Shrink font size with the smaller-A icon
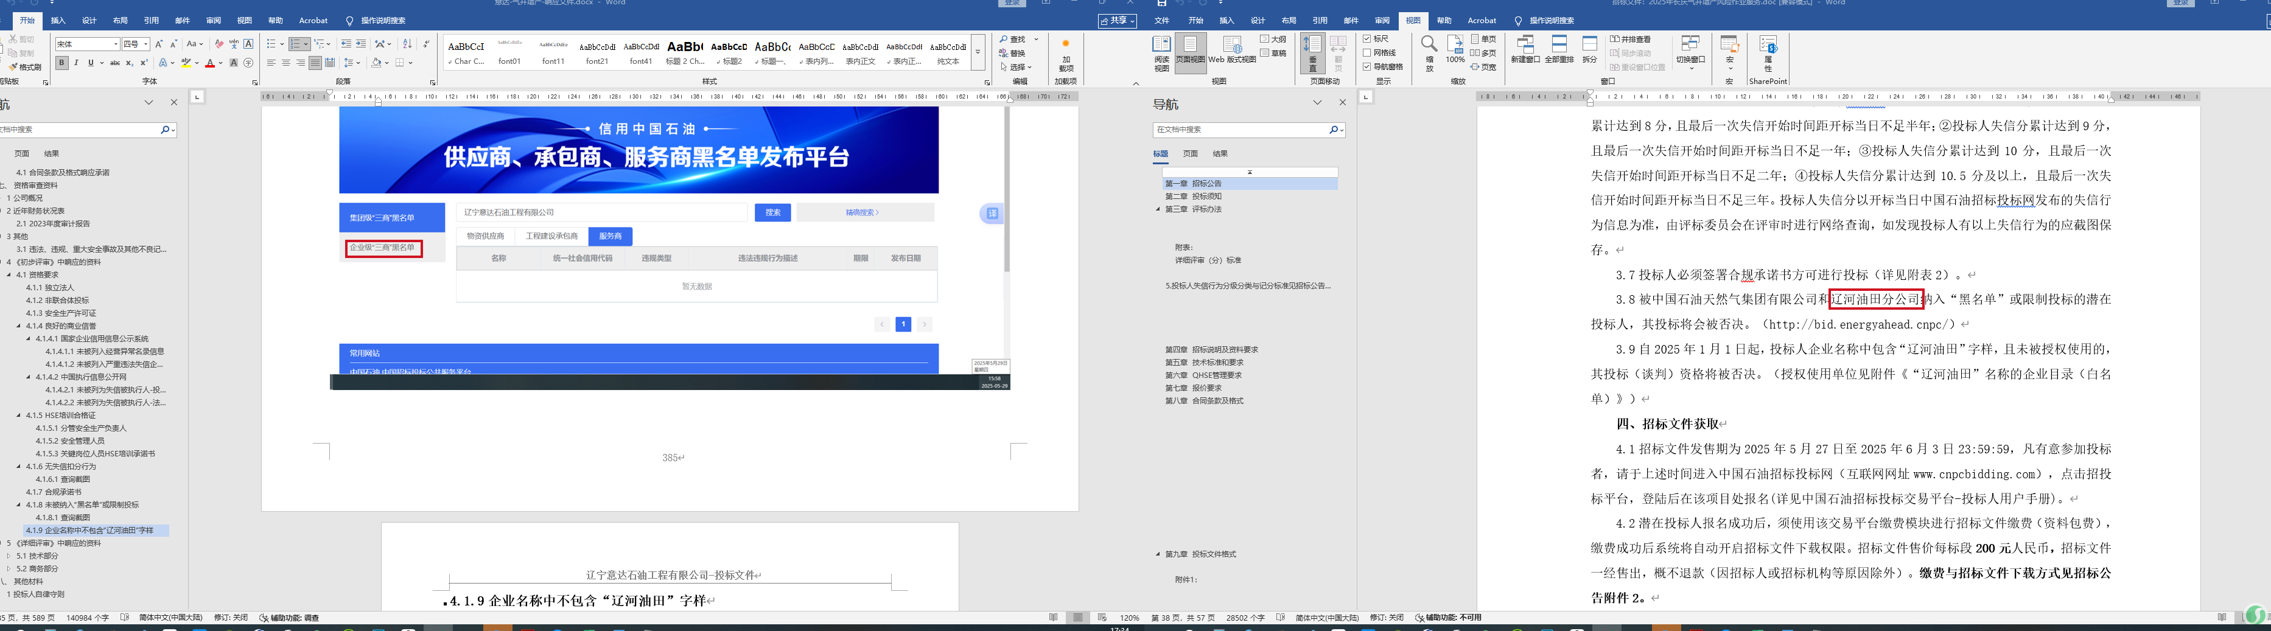The image size is (2271, 631). 173,43
